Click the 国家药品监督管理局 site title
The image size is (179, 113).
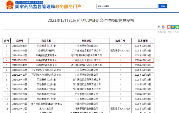click(x=35, y=7)
